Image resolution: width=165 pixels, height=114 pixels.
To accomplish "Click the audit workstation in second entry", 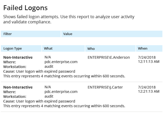I will 49,96.
